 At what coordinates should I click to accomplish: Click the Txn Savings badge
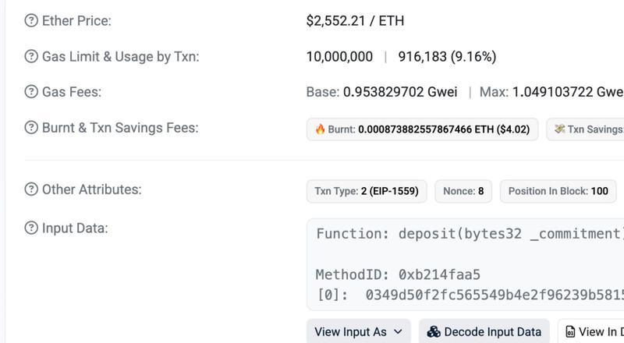point(587,129)
